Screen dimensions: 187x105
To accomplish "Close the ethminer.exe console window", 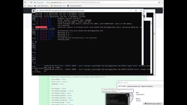I will coord(141,10).
